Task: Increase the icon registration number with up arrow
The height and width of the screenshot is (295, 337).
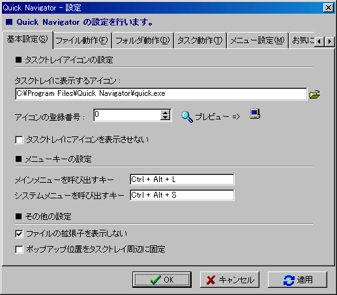Action: 166,113
